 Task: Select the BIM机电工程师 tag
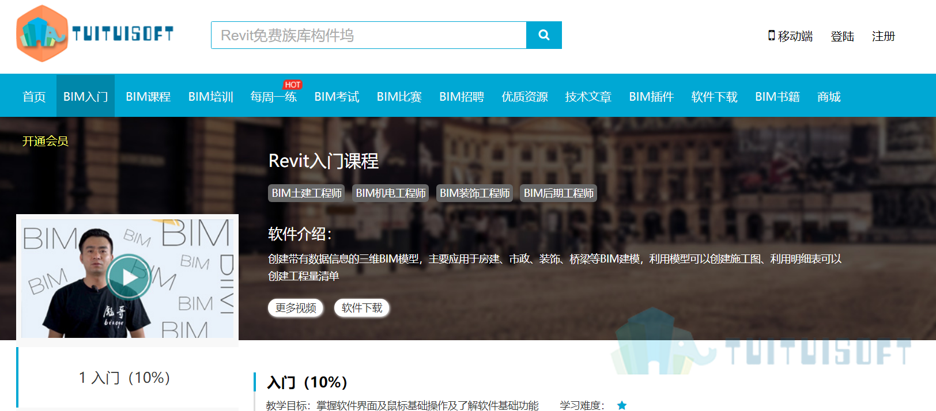point(391,193)
